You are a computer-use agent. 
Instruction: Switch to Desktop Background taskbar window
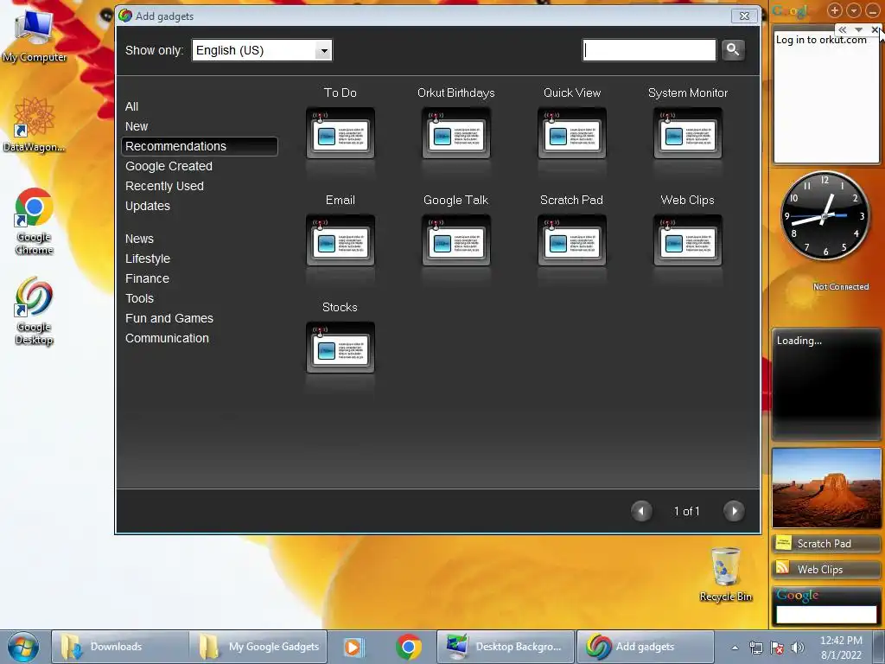(x=505, y=647)
